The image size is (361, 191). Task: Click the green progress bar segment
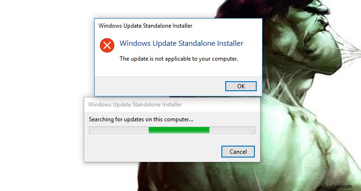[179, 130]
